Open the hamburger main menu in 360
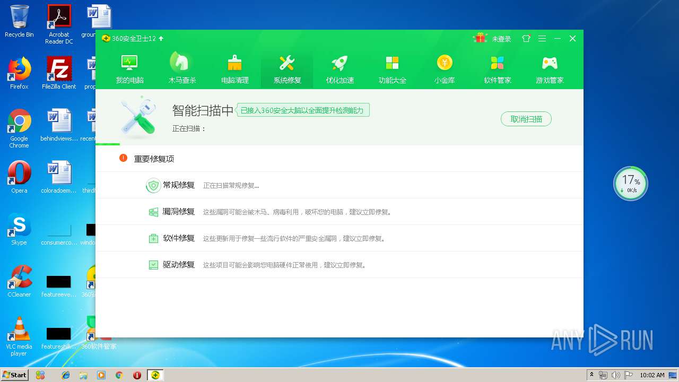The height and width of the screenshot is (382, 679). tap(542, 38)
